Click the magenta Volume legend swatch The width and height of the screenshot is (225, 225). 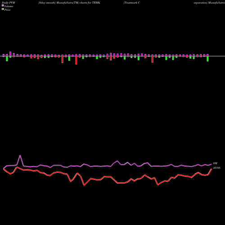3,5
